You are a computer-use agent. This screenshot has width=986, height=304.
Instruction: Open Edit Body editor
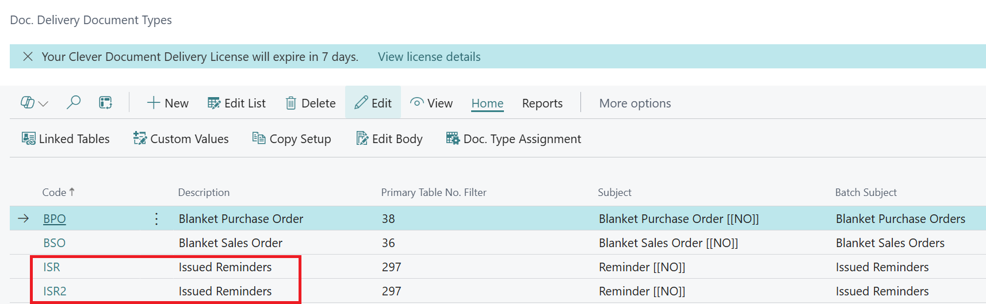pos(389,139)
